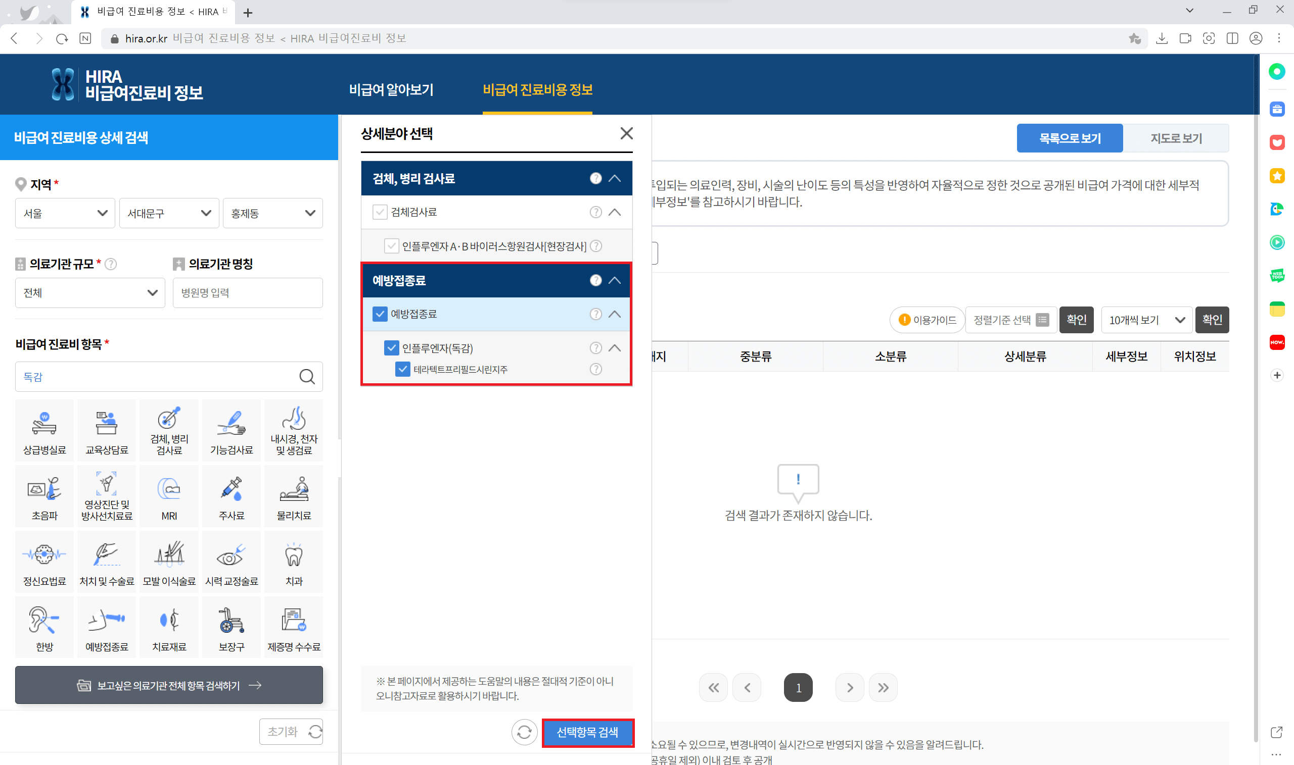Uncheck the 예방접종료 checkbox
This screenshot has height=765, width=1294.
[380, 314]
